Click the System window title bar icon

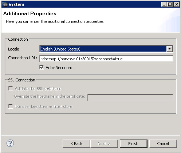coord(5,4)
